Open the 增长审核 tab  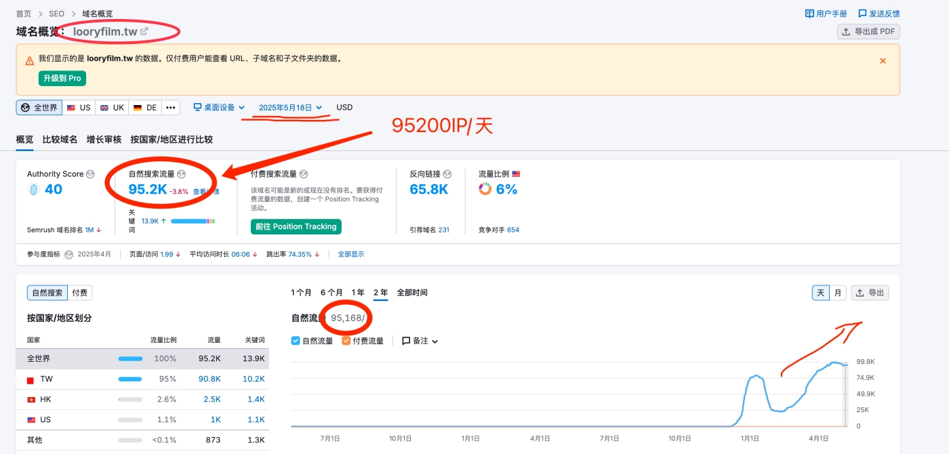point(104,140)
